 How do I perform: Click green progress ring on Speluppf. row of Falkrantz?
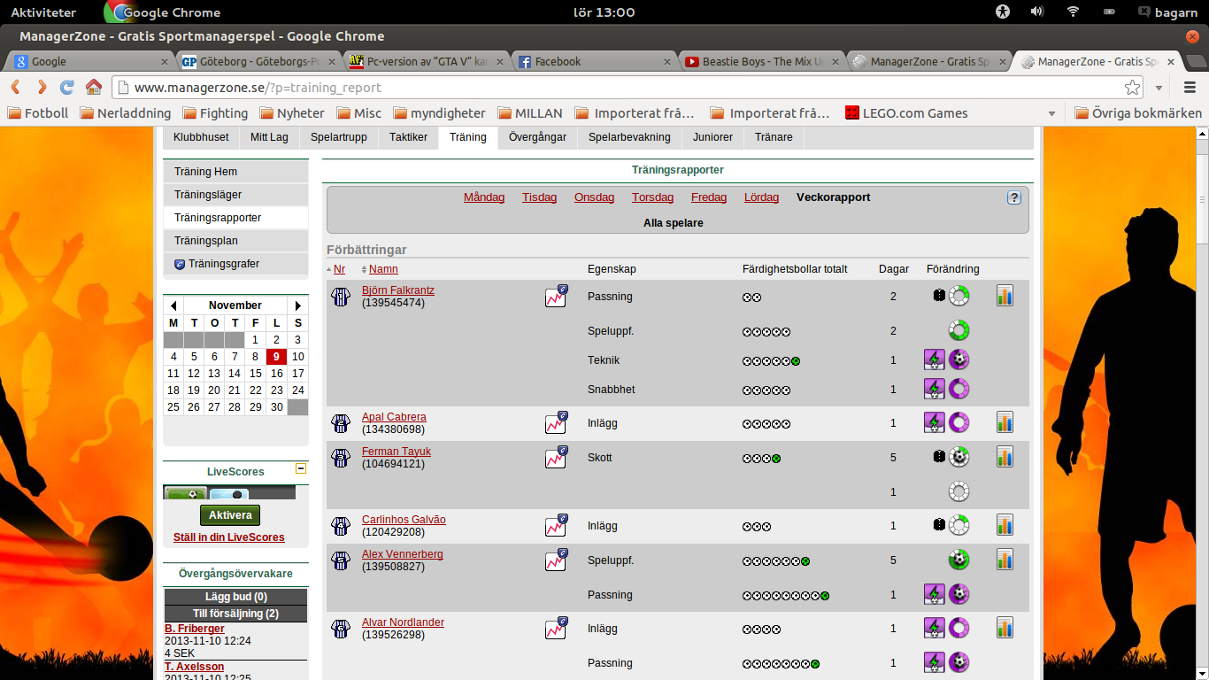[959, 330]
